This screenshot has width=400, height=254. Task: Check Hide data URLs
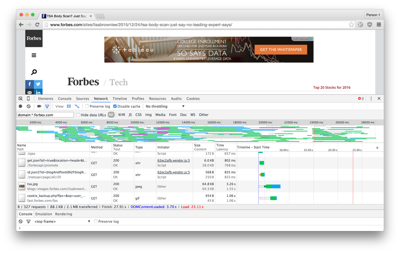78,115
